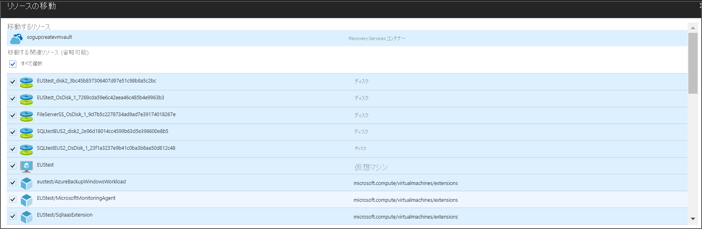Click the SQLtestEUS2_disk2 disk icon

[26, 133]
